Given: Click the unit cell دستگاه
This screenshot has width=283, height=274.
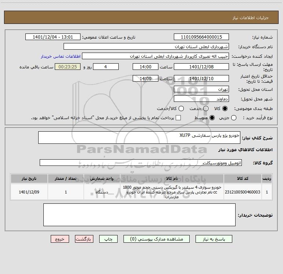Looking at the screenshot, I should click(102, 192).
